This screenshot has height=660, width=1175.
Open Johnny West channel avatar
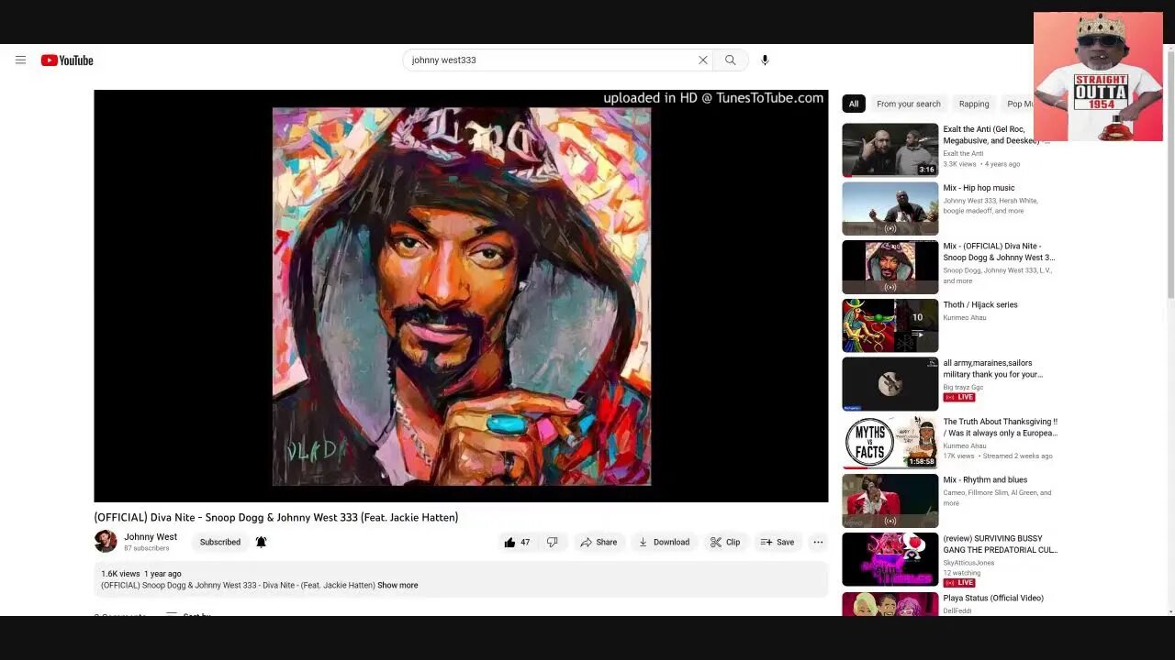point(106,541)
